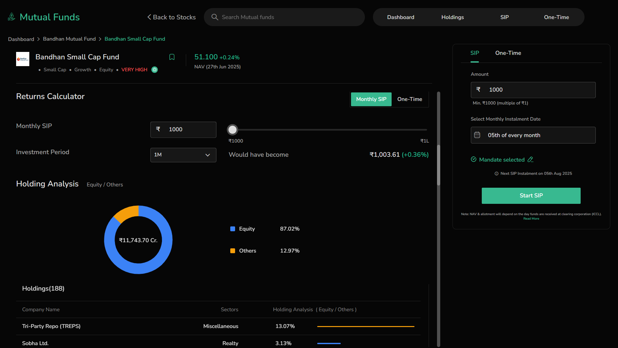The height and width of the screenshot is (348, 618).
Task: Click the Holdings(188) heading
Action: (43, 289)
